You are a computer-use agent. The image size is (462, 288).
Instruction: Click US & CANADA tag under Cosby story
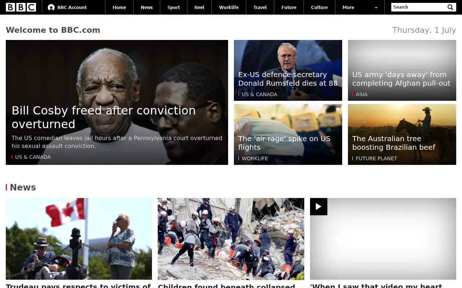coord(33,157)
